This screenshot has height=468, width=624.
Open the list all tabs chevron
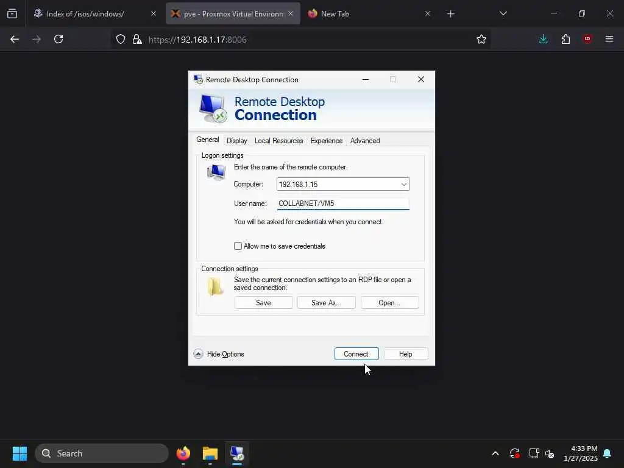click(x=503, y=14)
